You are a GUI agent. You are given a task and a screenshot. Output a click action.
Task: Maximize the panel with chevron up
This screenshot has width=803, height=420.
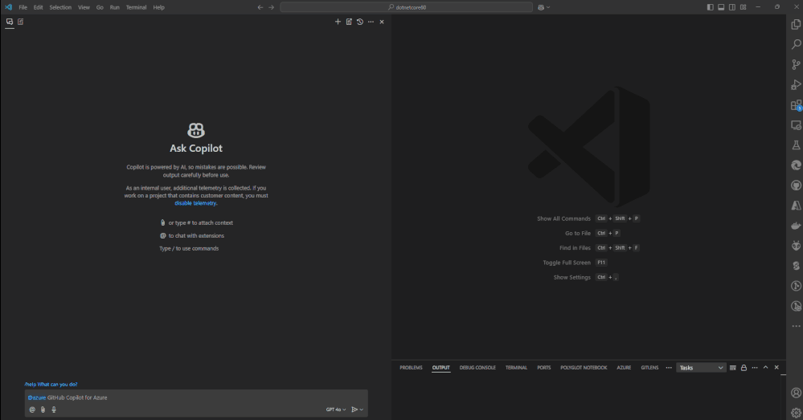tap(765, 367)
